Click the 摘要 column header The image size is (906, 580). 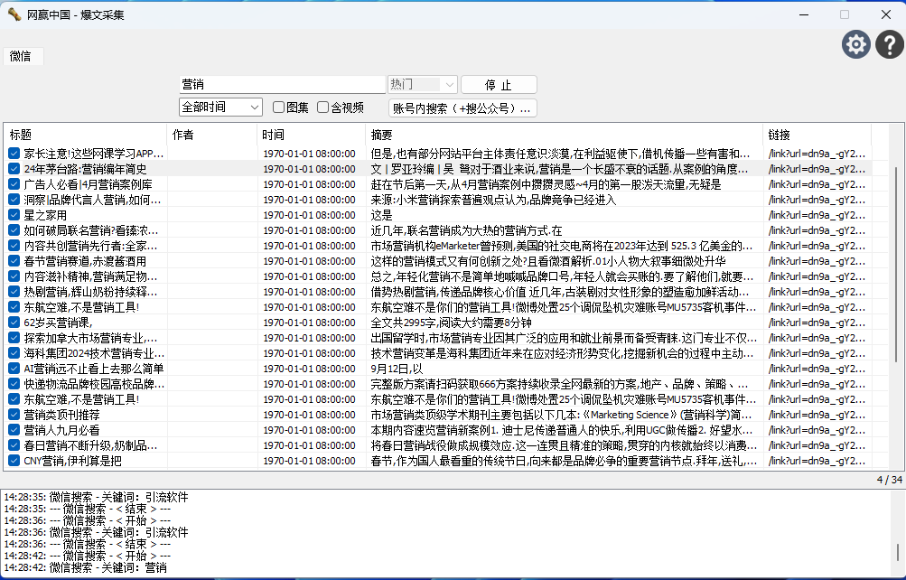pyautogui.click(x=564, y=135)
